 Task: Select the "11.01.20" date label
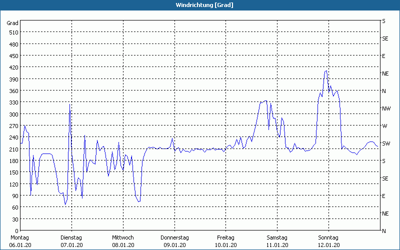click(x=277, y=245)
